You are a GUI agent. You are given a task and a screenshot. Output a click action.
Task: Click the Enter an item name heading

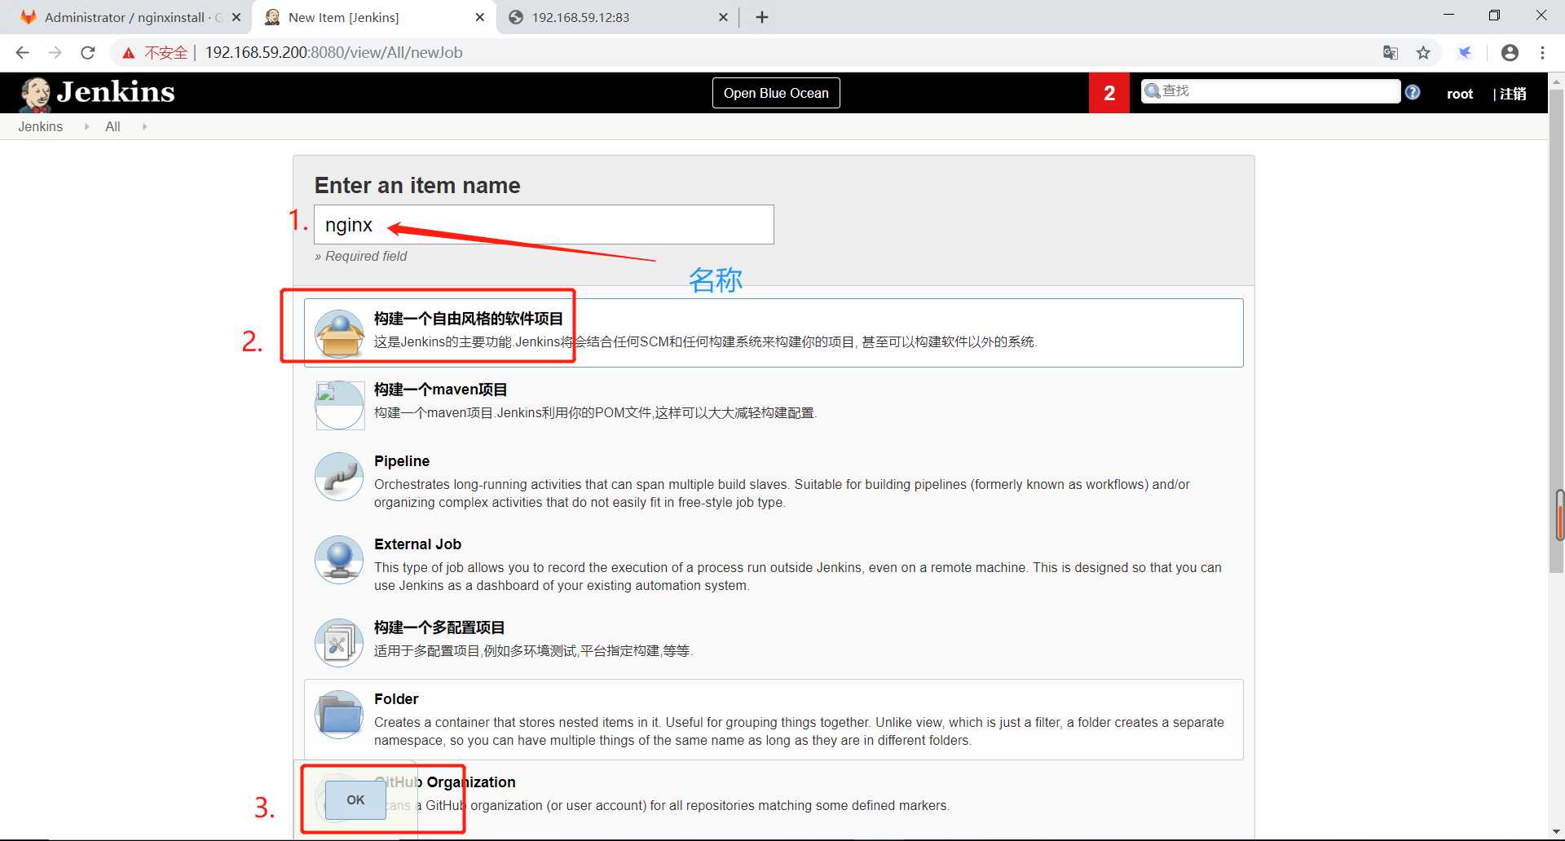[x=417, y=185]
